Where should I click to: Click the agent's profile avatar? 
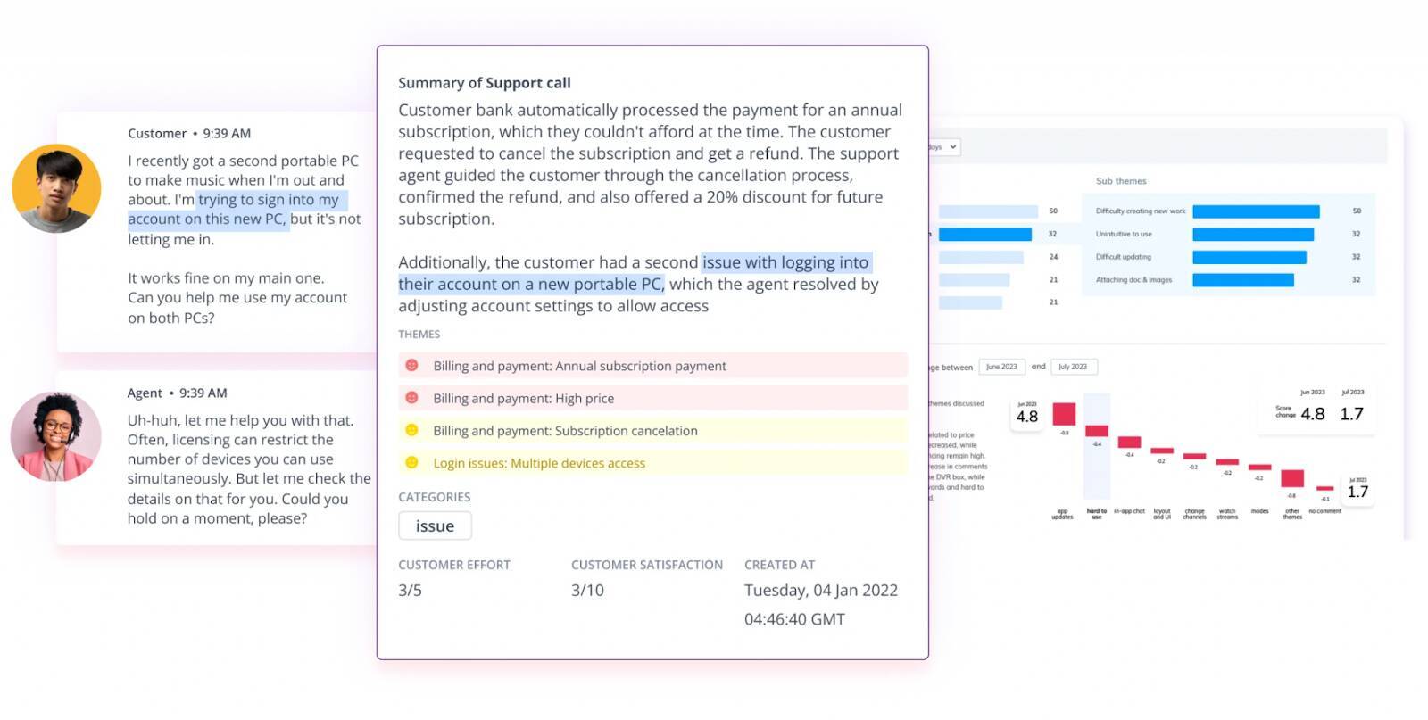tap(55, 437)
